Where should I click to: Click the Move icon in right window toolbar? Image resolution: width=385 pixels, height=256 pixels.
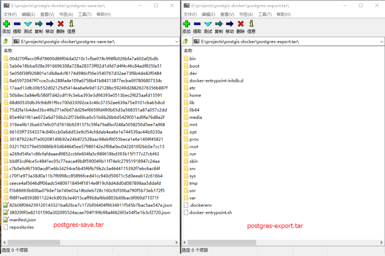[x=230, y=24]
